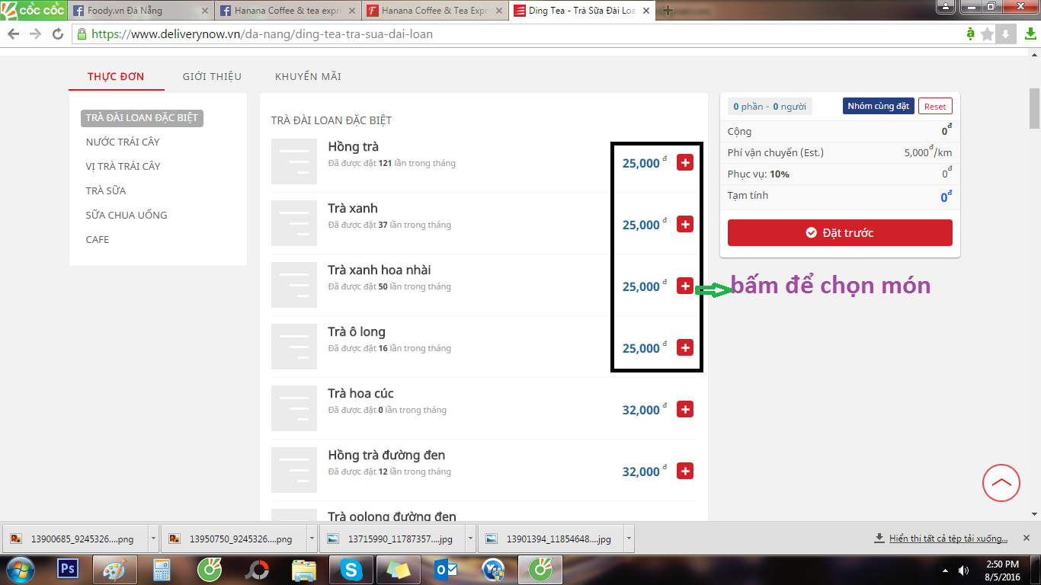
Task: Add Trà hoa cúc to cart
Action: click(x=684, y=410)
